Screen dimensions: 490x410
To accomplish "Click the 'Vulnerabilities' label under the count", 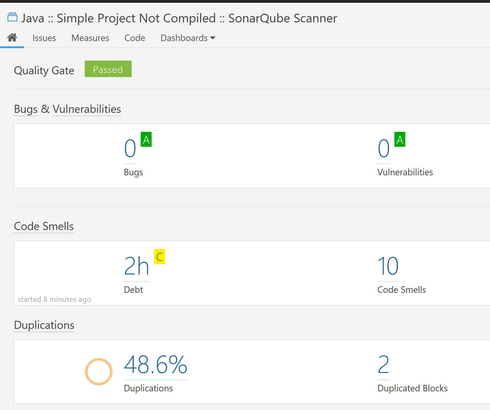I will pyautogui.click(x=405, y=172).
